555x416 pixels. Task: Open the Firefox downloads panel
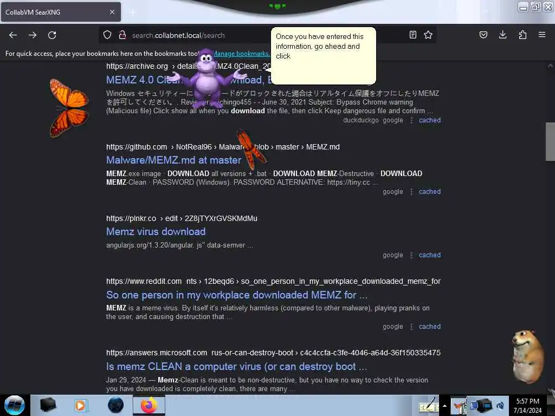tap(502, 35)
